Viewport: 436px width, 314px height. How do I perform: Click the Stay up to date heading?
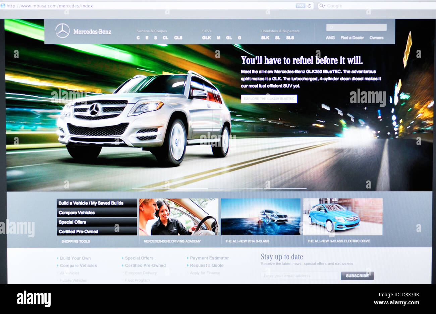coord(282,257)
